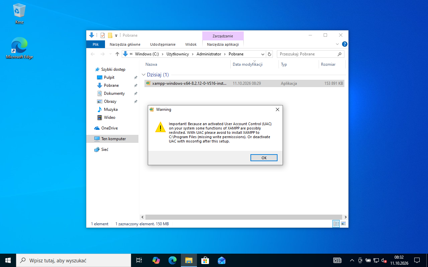Select Szybki dostęp in the navigation pane
Image resolution: width=428 pixels, height=267 pixels.
(113, 69)
